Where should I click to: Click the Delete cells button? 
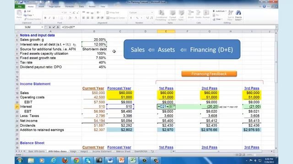click(x=198, y=14)
